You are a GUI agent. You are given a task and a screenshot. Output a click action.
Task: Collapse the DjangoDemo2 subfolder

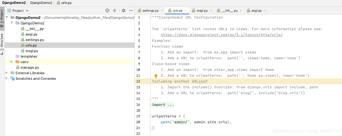tap(12, 23)
